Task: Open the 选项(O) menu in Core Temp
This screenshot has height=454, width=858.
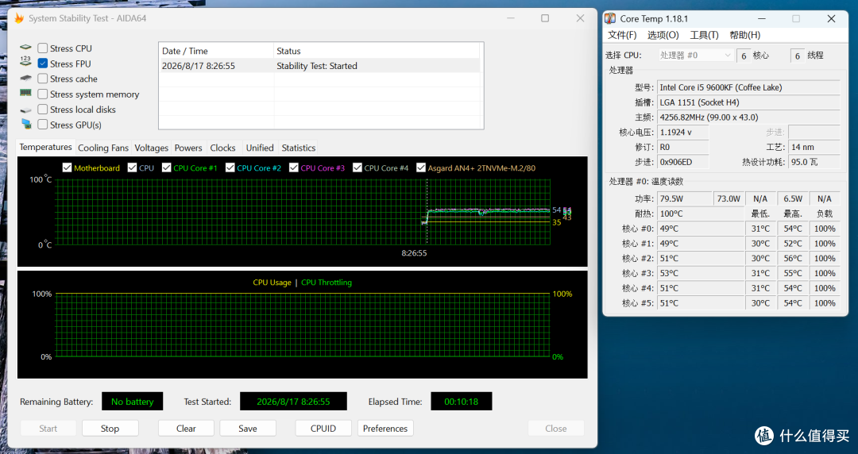Action: tap(663, 35)
